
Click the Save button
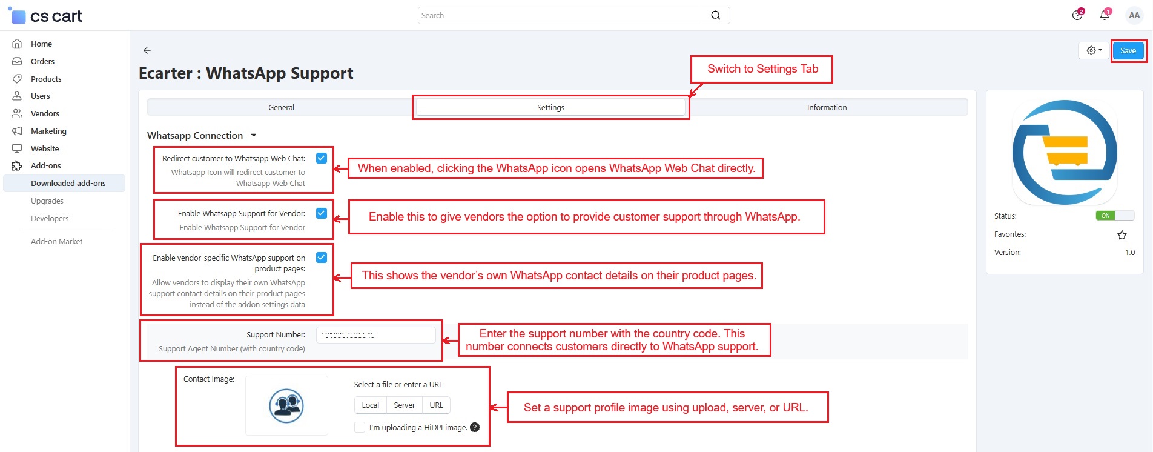coord(1128,50)
